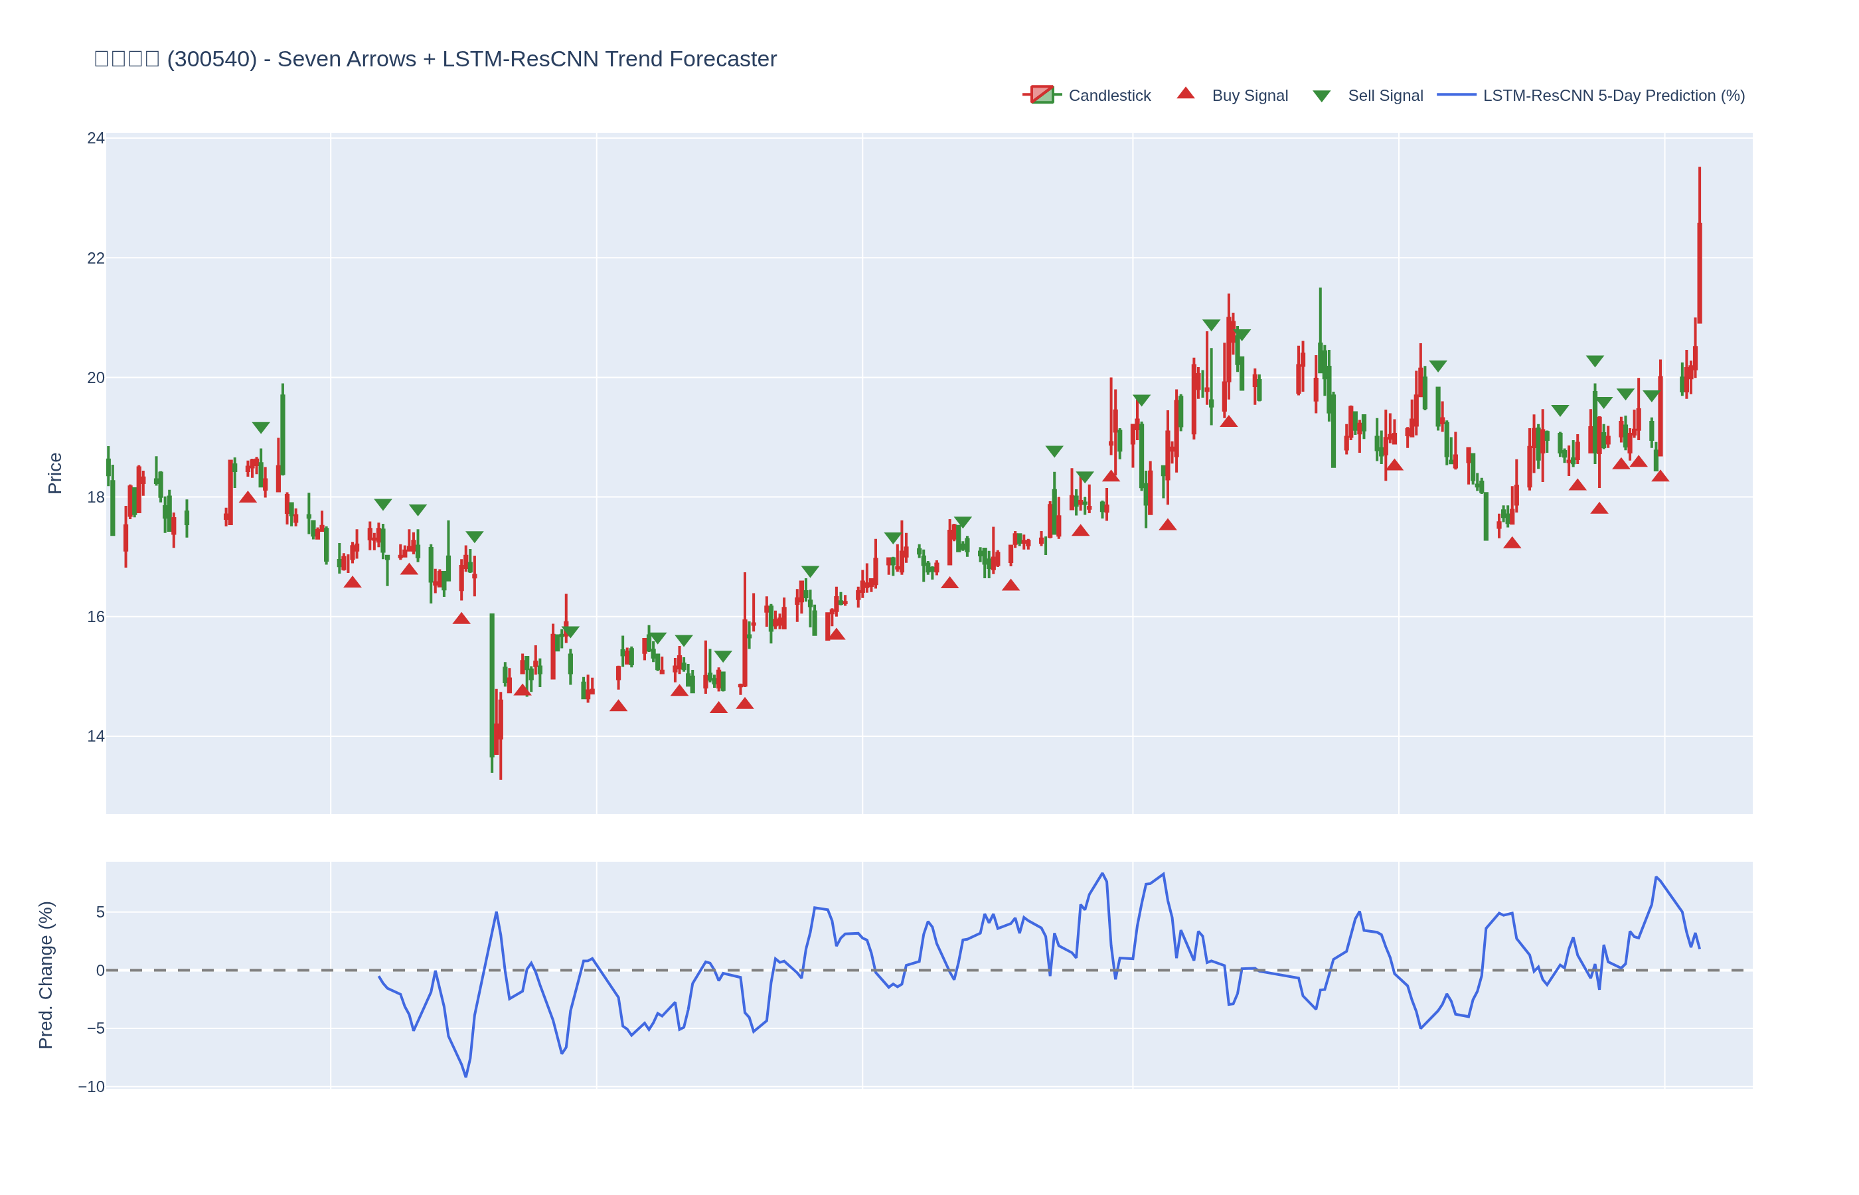Hide Buy Signal trace via legend text

click(x=1249, y=96)
